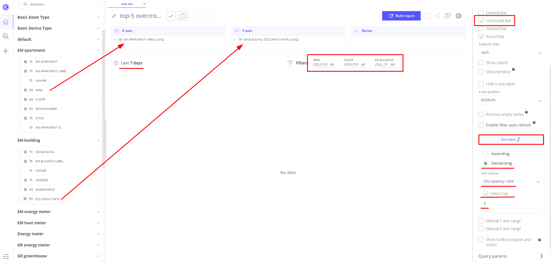Image resolution: width=551 pixels, height=262 pixels.
Task: Collapse the EM apartment field group
Action: point(98,50)
